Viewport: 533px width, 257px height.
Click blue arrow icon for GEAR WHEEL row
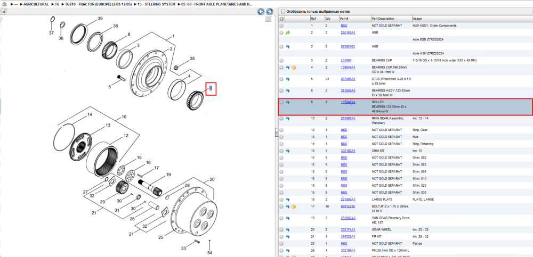coord(288,229)
